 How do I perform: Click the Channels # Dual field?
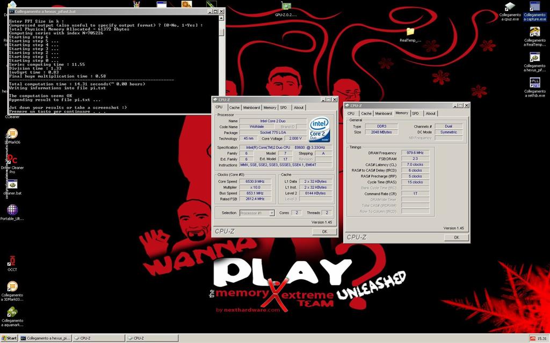point(448,126)
